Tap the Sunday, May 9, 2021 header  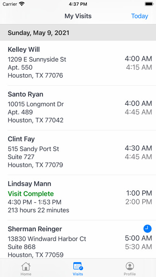point(78,33)
